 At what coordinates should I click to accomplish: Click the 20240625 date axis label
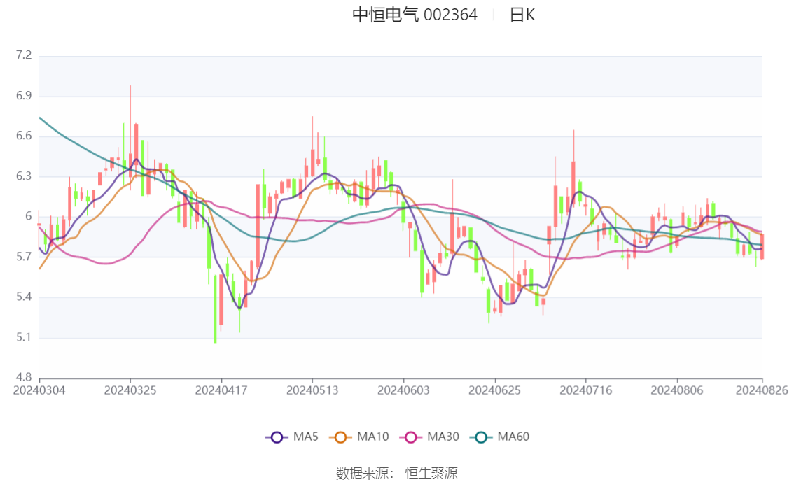click(495, 390)
